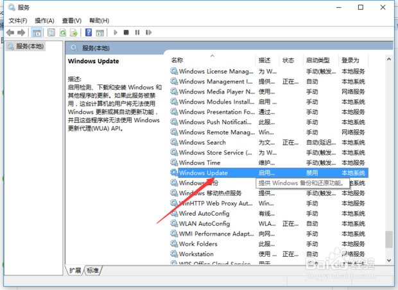Click gear icon beside Work Folders

click(x=174, y=244)
